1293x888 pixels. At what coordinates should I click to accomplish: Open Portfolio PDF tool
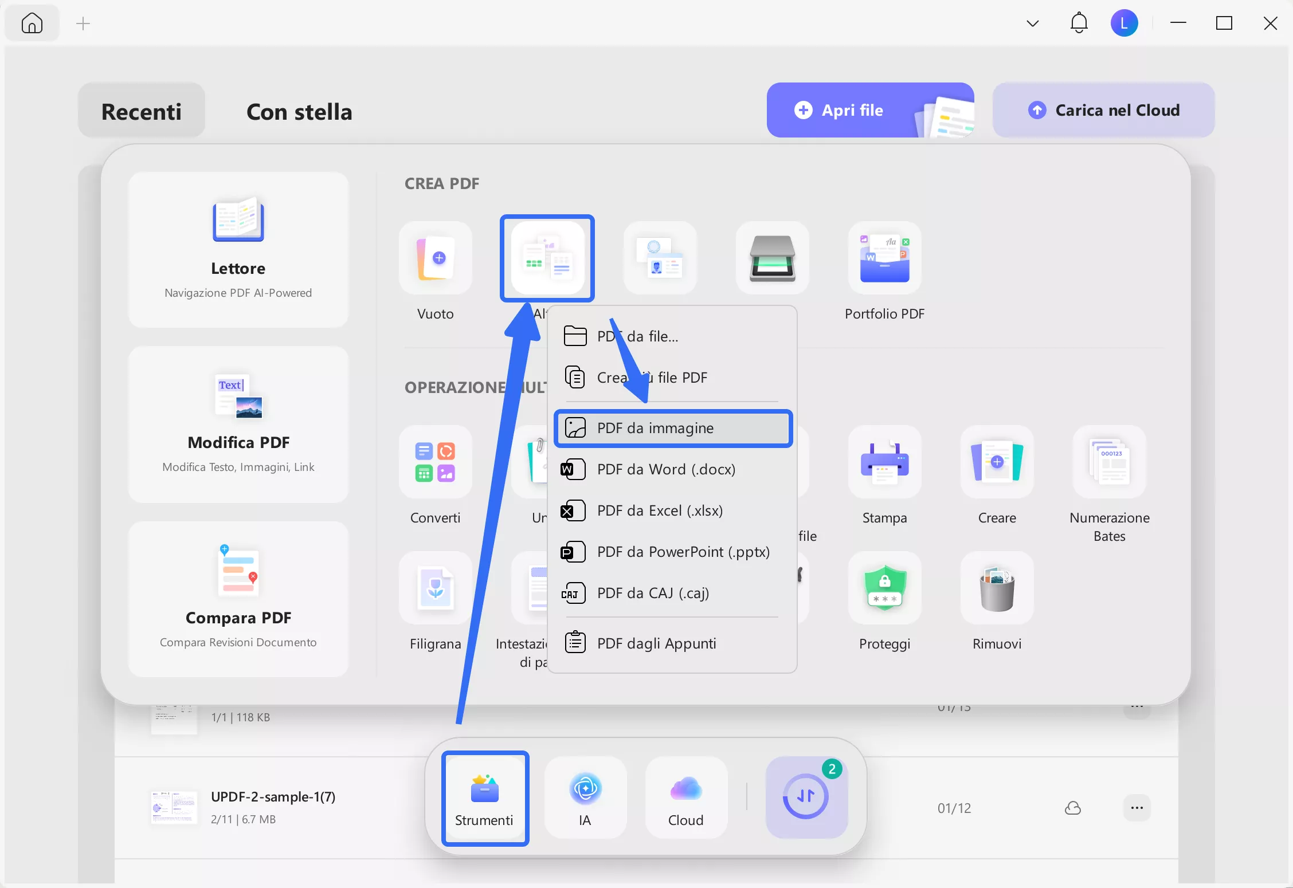(x=884, y=258)
